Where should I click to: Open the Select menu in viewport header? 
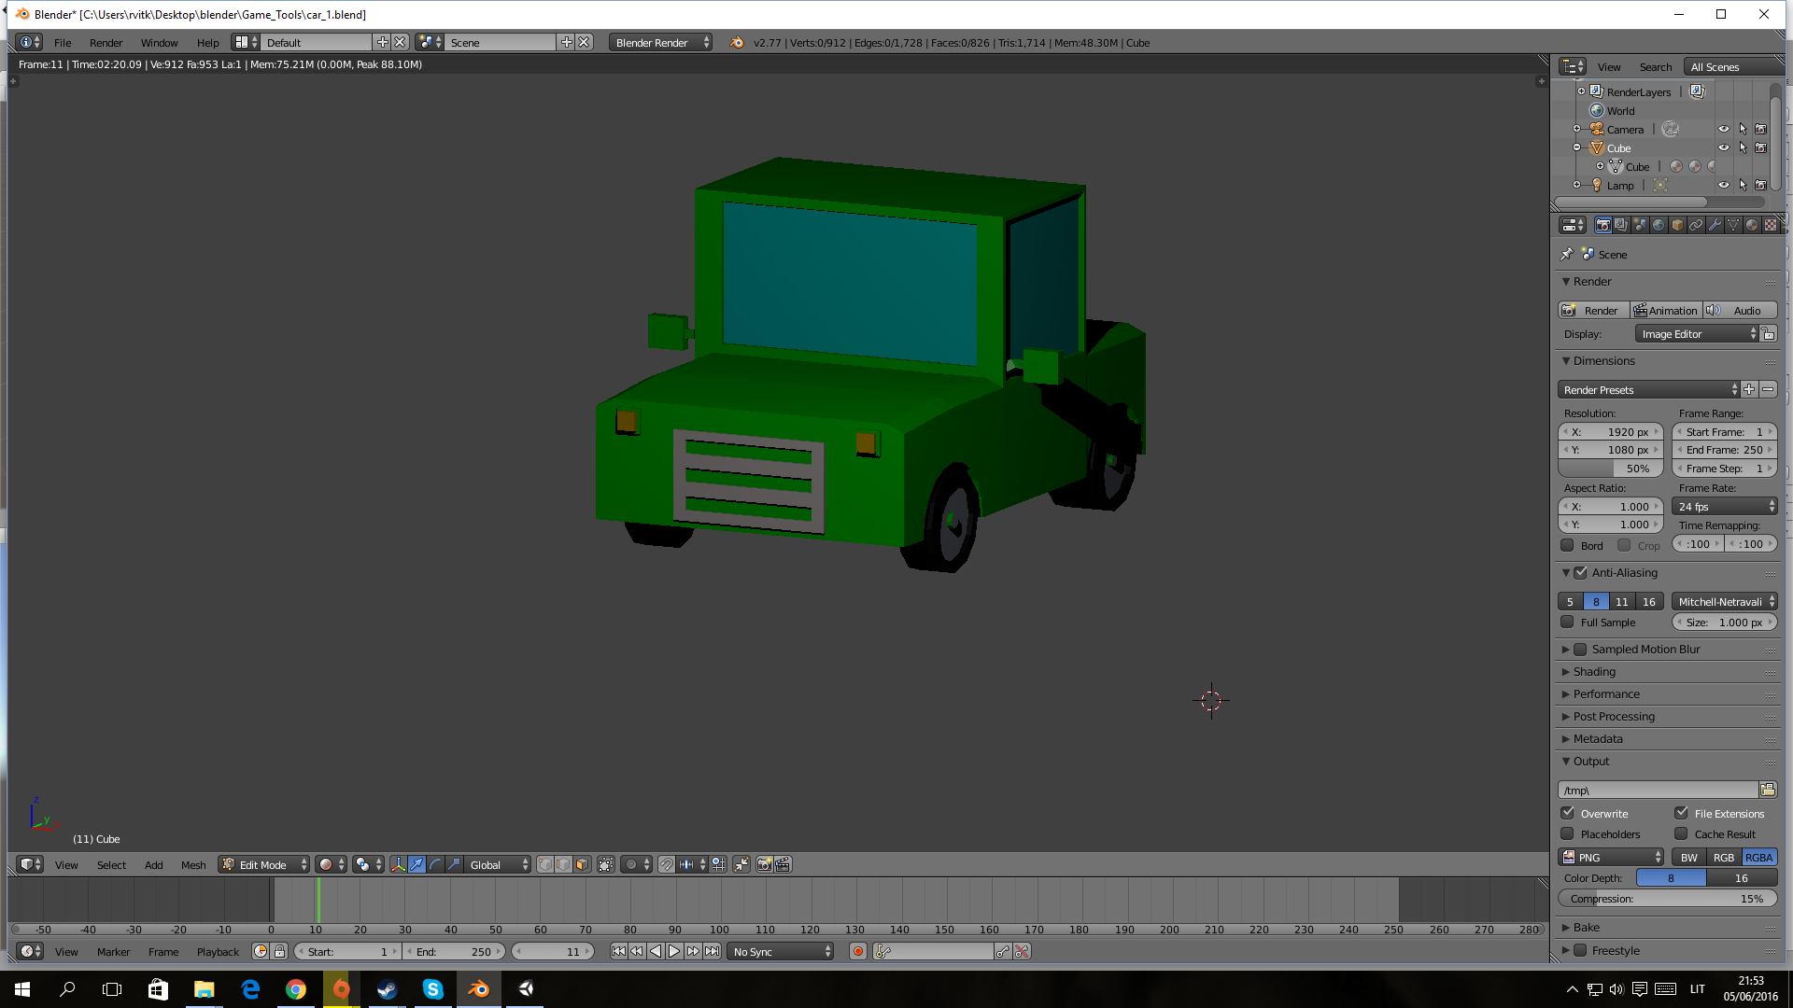pos(111,864)
